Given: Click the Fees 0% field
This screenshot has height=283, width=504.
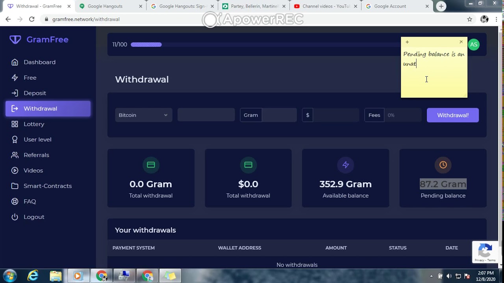Looking at the screenshot, I should [x=402, y=115].
